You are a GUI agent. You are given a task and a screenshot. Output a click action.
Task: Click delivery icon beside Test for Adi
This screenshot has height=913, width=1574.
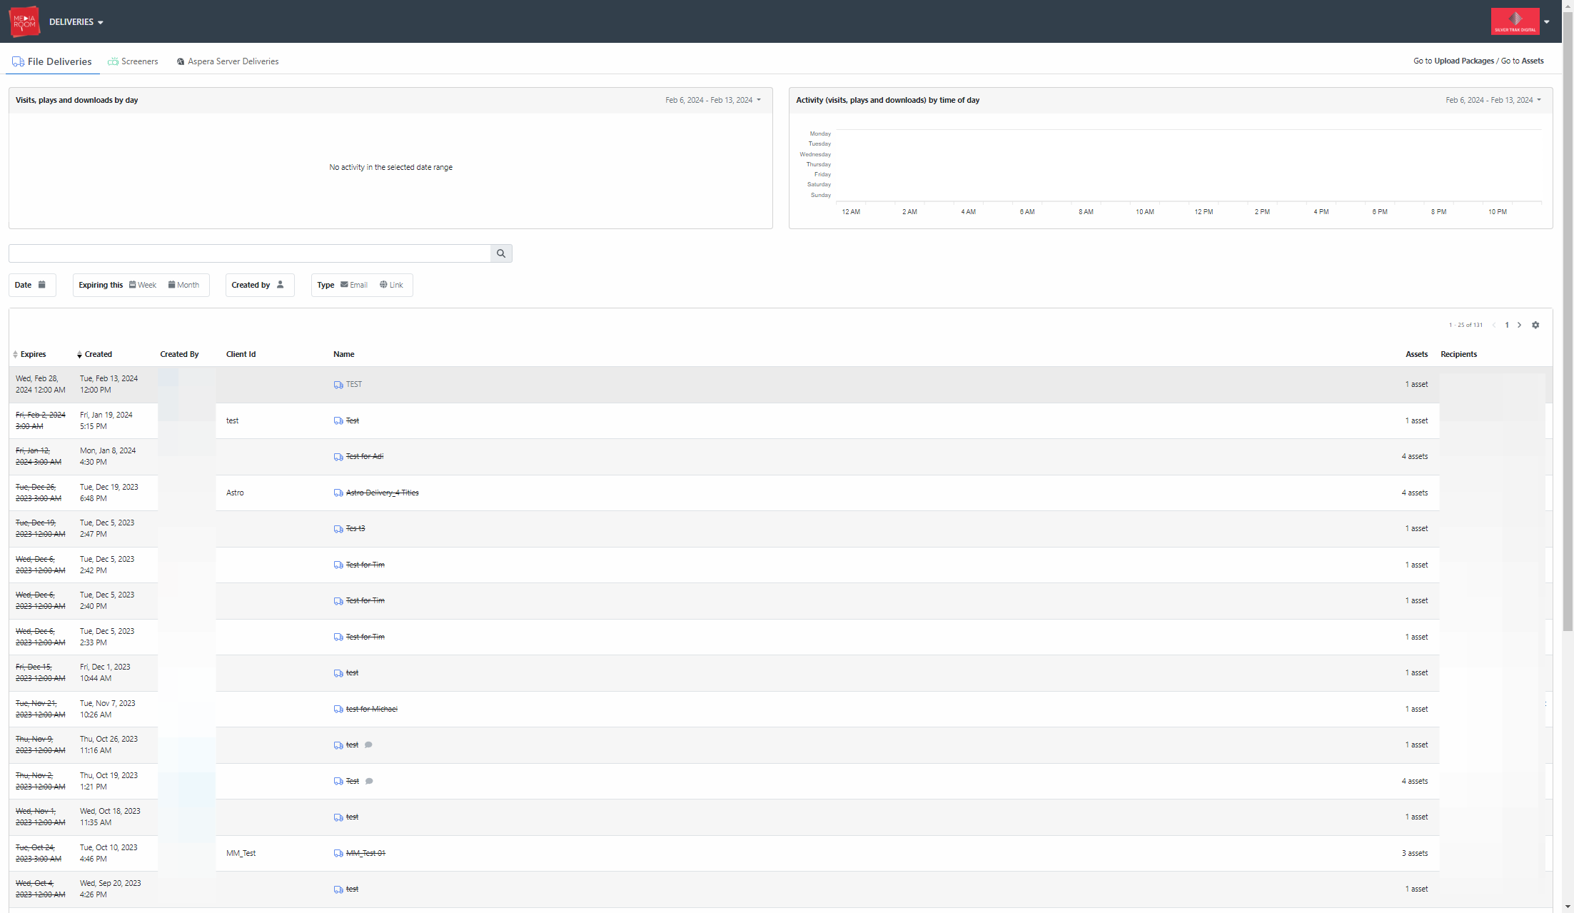point(338,457)
